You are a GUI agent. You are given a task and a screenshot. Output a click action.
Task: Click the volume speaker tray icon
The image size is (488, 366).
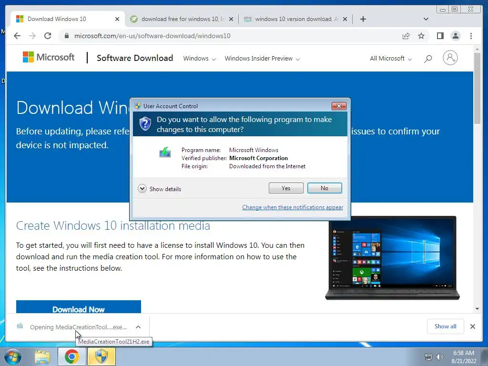coord(440,357)
